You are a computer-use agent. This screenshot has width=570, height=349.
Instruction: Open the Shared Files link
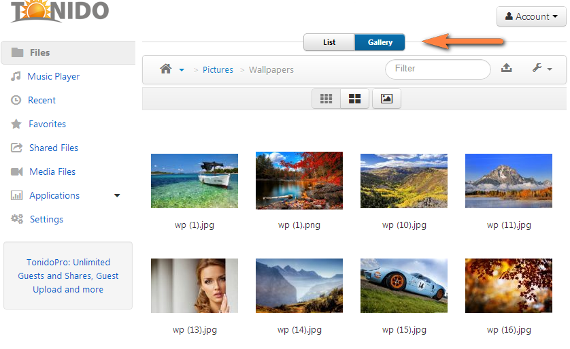54,148
